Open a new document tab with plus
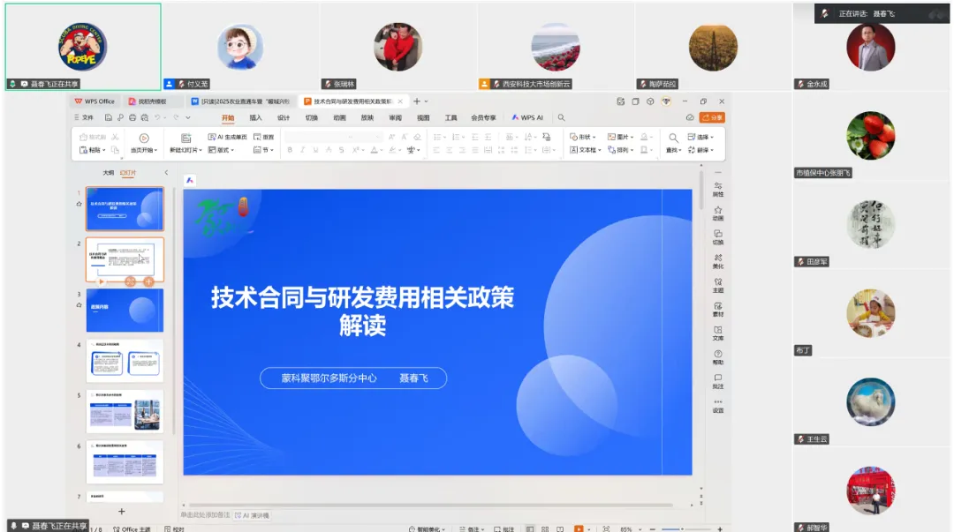The width and height of the screenshot is (954, 532). (417, 101)
